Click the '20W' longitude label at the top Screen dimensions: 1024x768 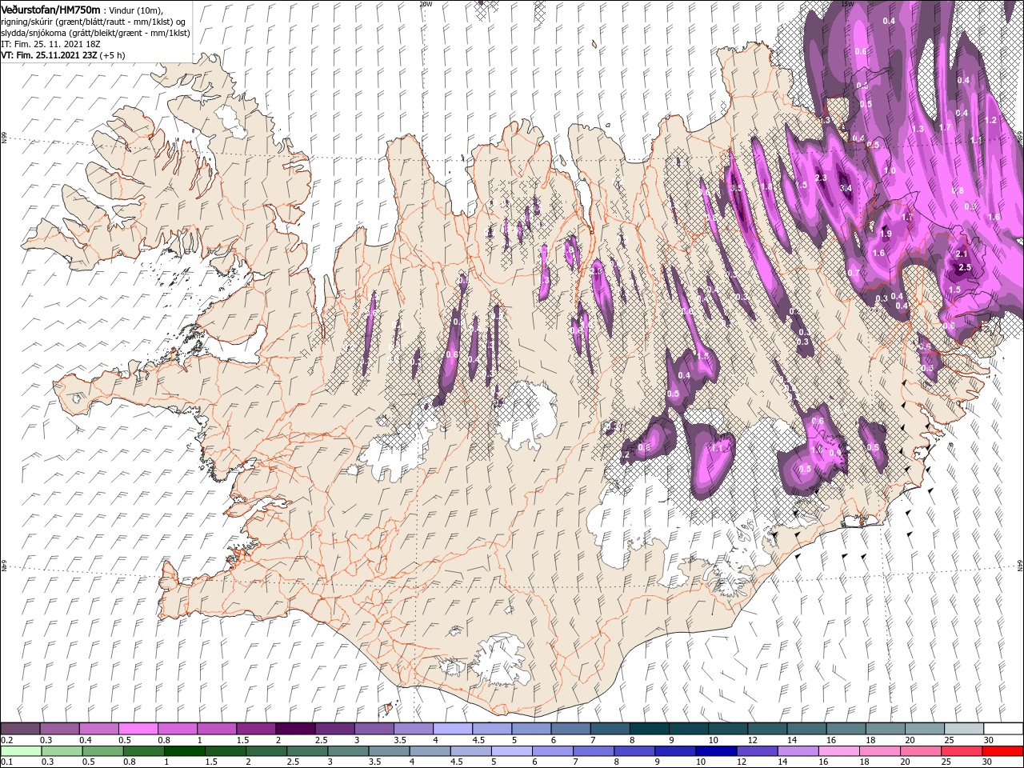(x=426, y=4)
